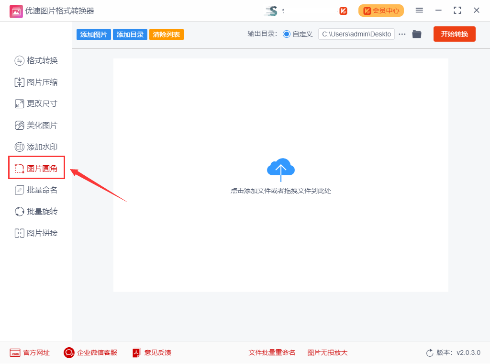The width and height of the screenshot is (490, 364).
Task: Open output folder via folder icon
Action: [417, 34]
